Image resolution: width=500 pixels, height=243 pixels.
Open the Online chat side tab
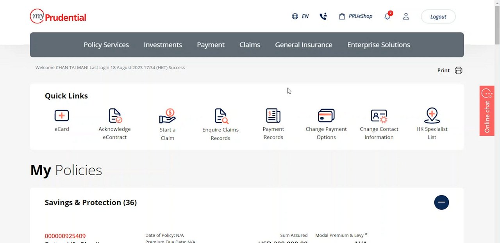click(x=487, y=111)
